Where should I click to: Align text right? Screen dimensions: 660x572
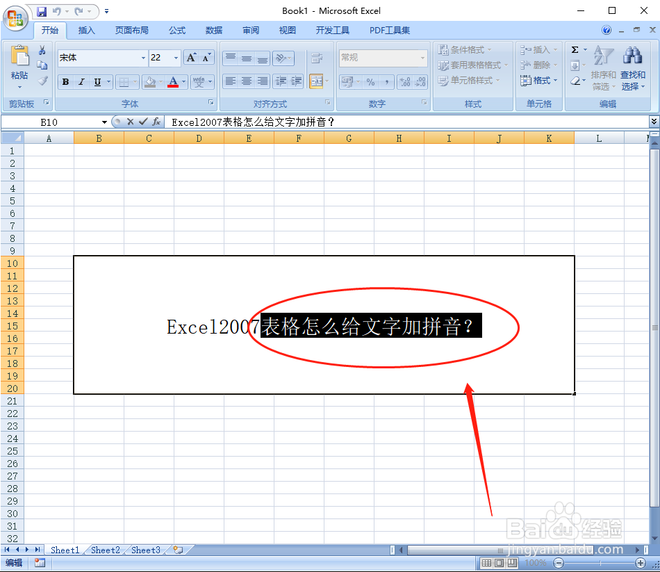(x=263, y=81)
